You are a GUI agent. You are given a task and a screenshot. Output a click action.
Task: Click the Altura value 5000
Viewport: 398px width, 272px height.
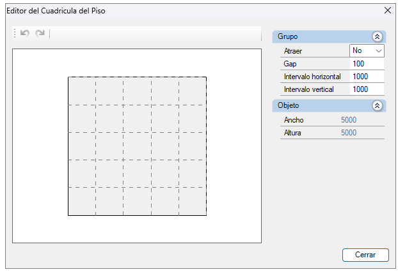coord(349,133)
